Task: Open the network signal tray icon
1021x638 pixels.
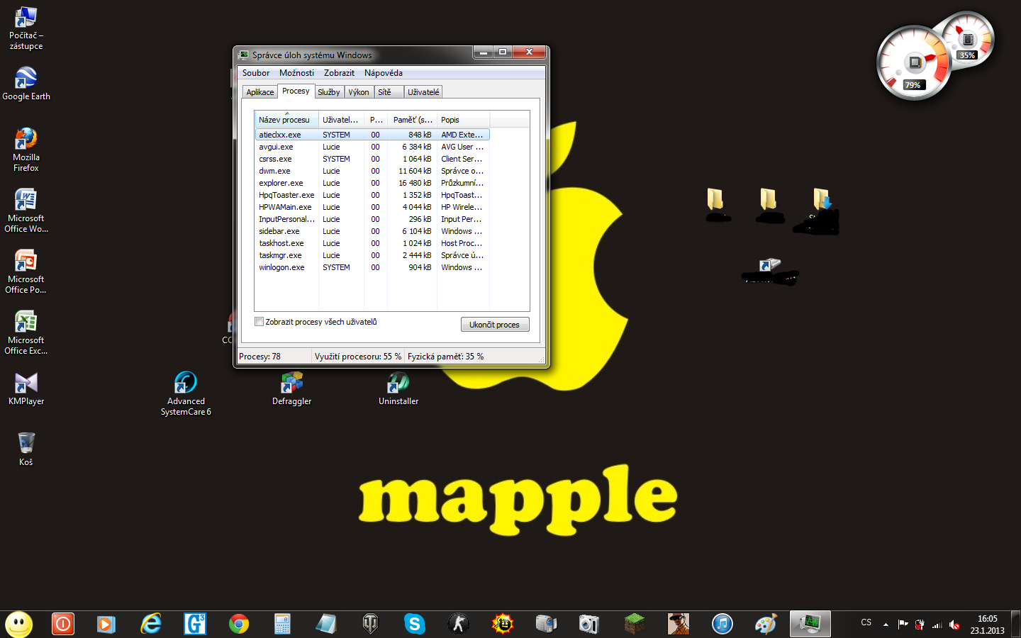Action: point(937,625)
